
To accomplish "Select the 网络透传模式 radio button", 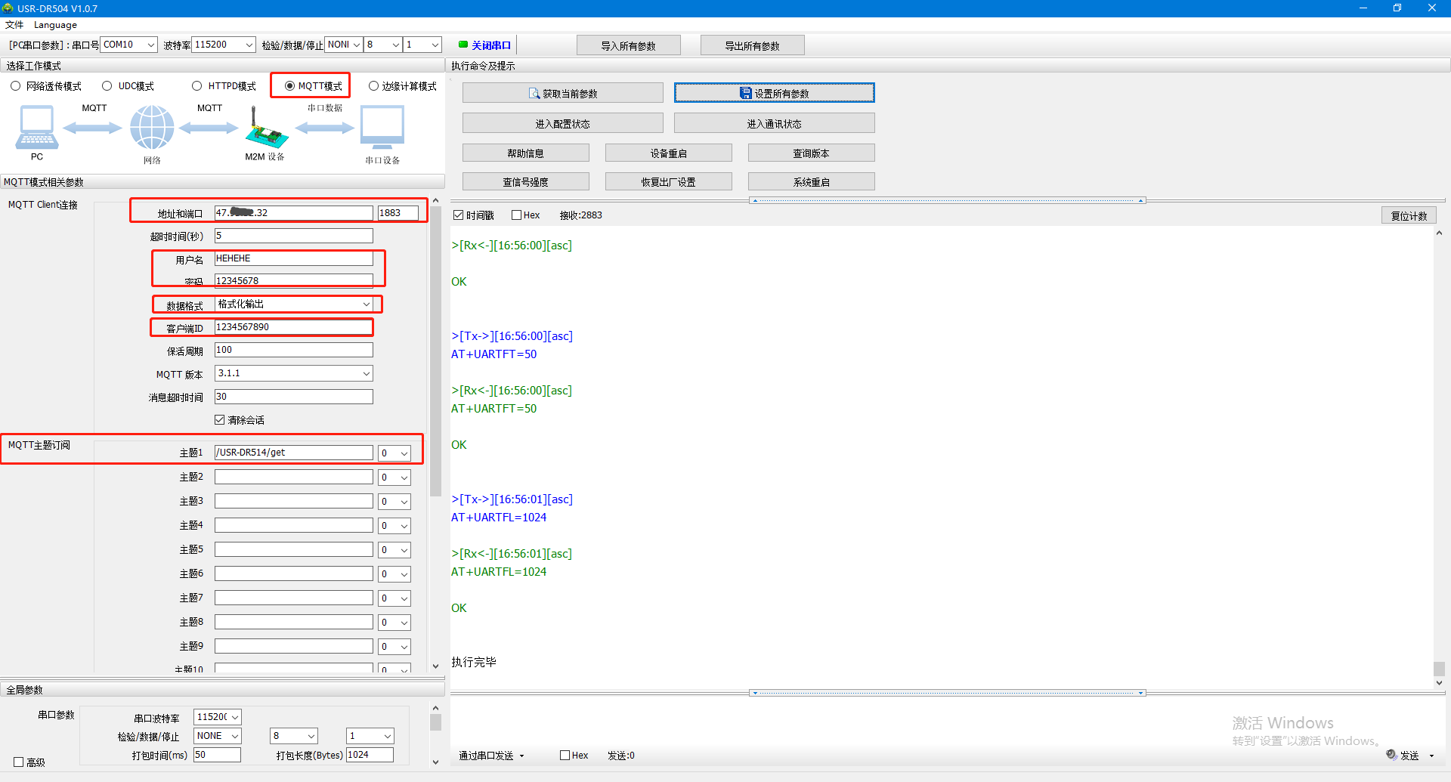I will 16,86.
